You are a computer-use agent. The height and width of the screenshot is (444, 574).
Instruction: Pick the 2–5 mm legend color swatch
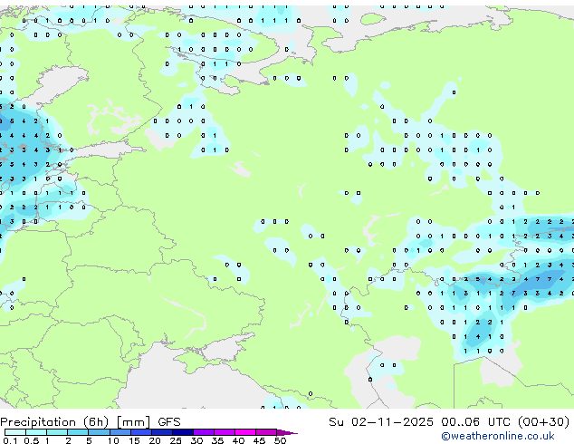[x=78, y=432]
